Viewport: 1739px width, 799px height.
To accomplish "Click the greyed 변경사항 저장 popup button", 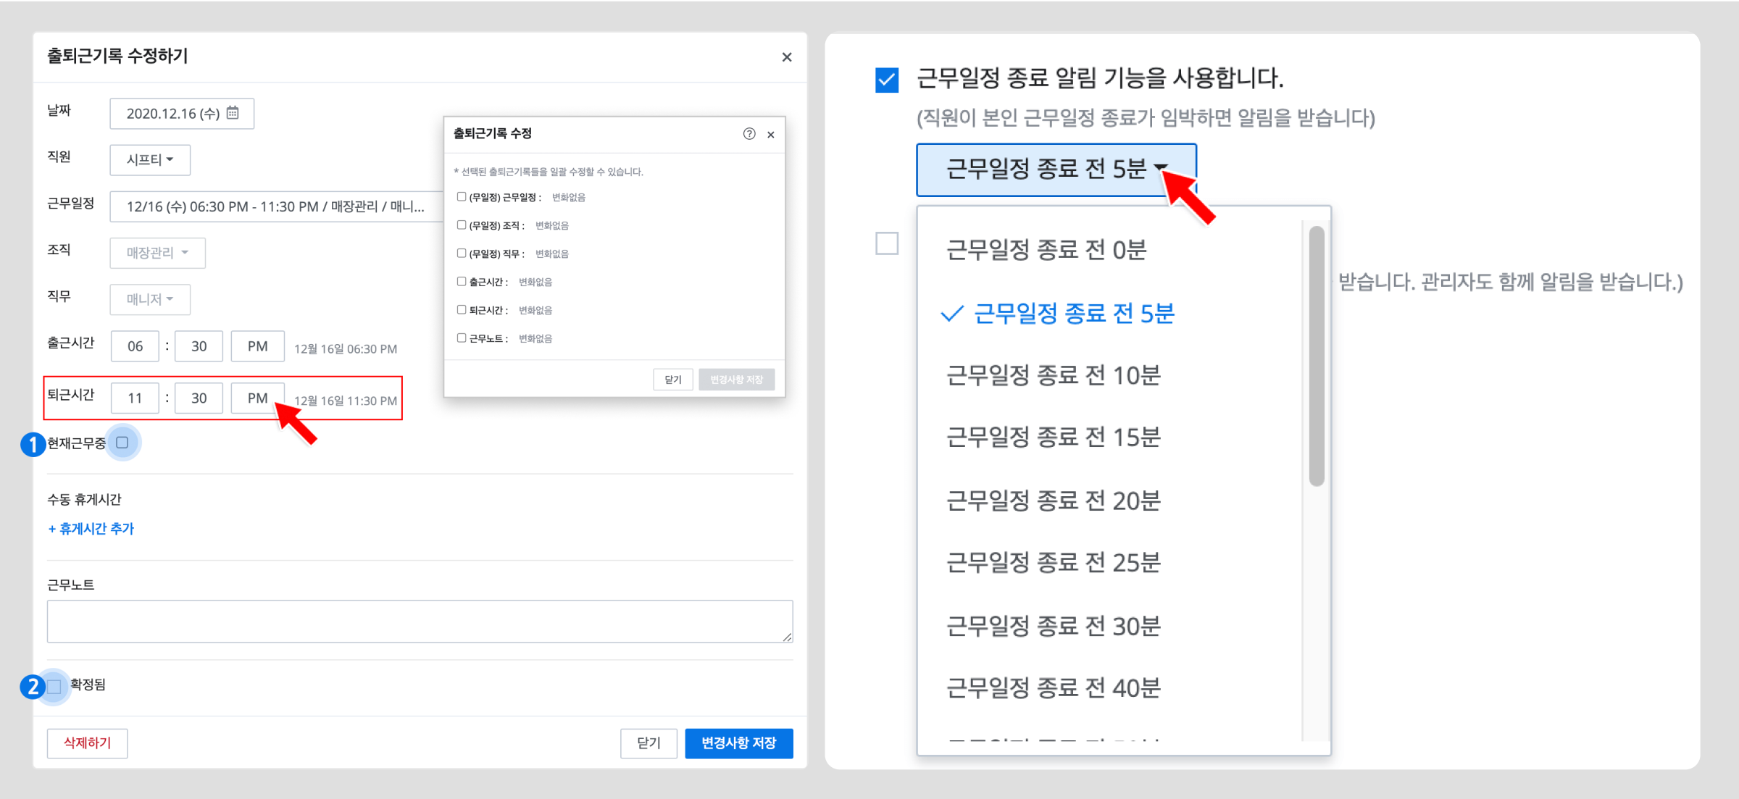I will click(x=736, y=380).
